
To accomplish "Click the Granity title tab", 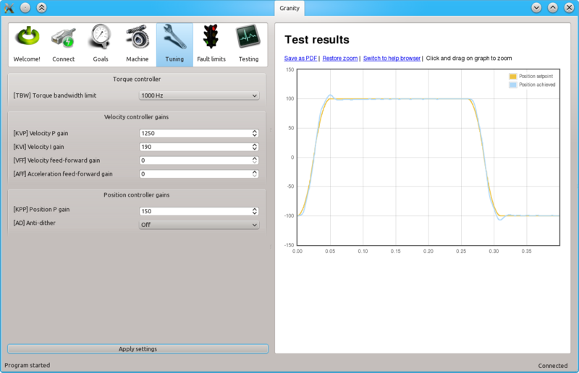I will 289,8.
